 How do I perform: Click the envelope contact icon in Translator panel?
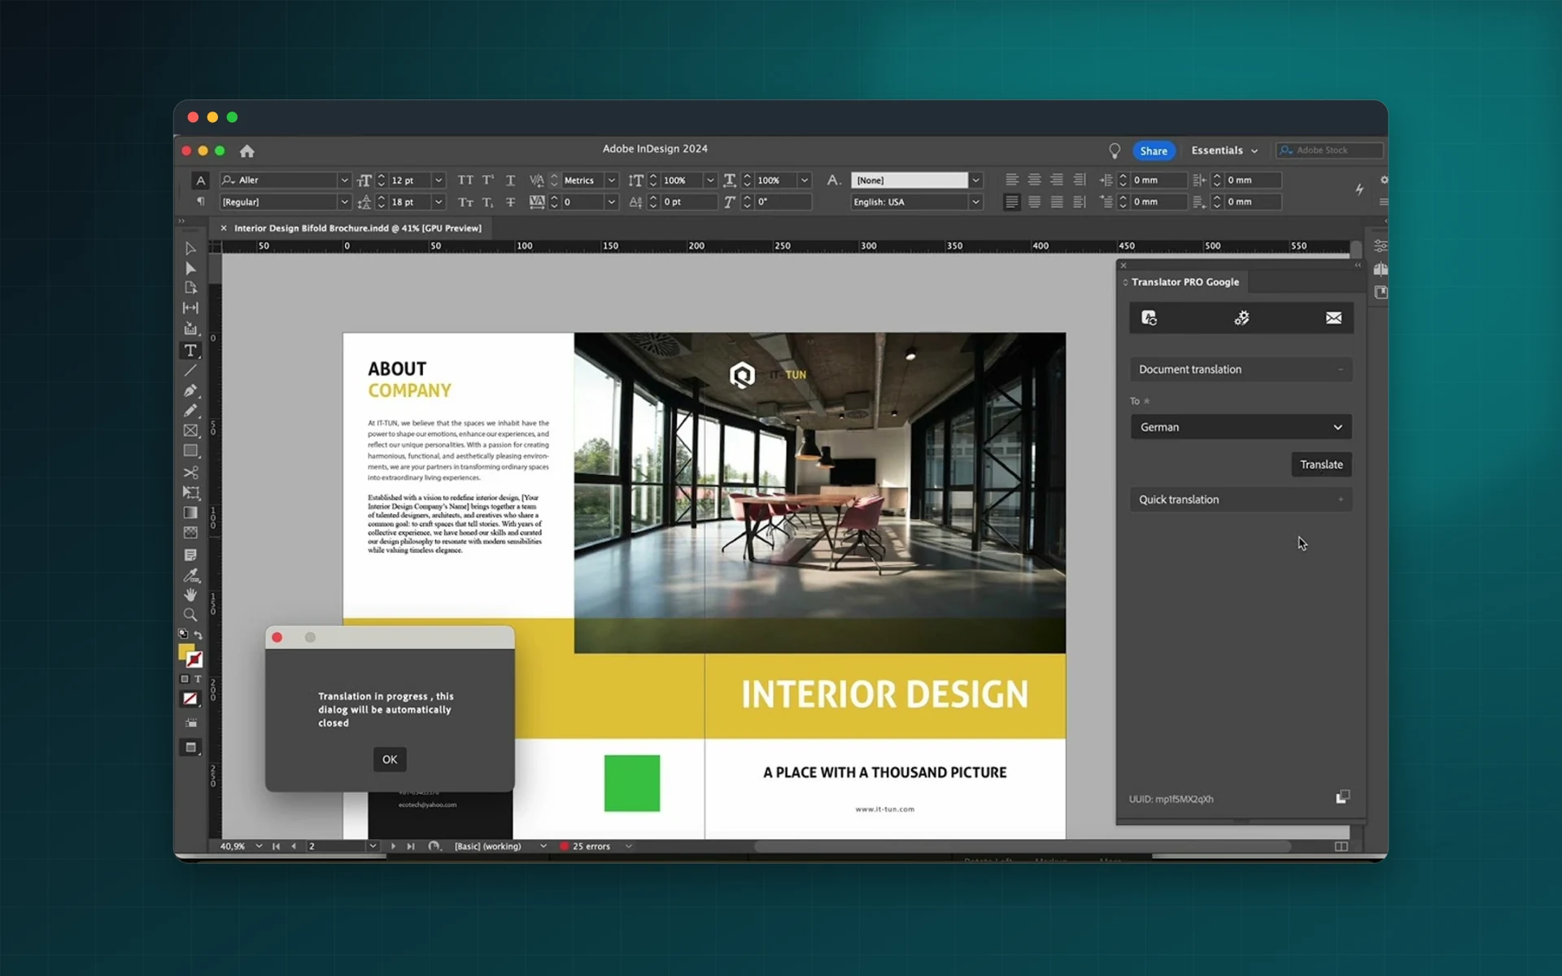click(1333, 318)
